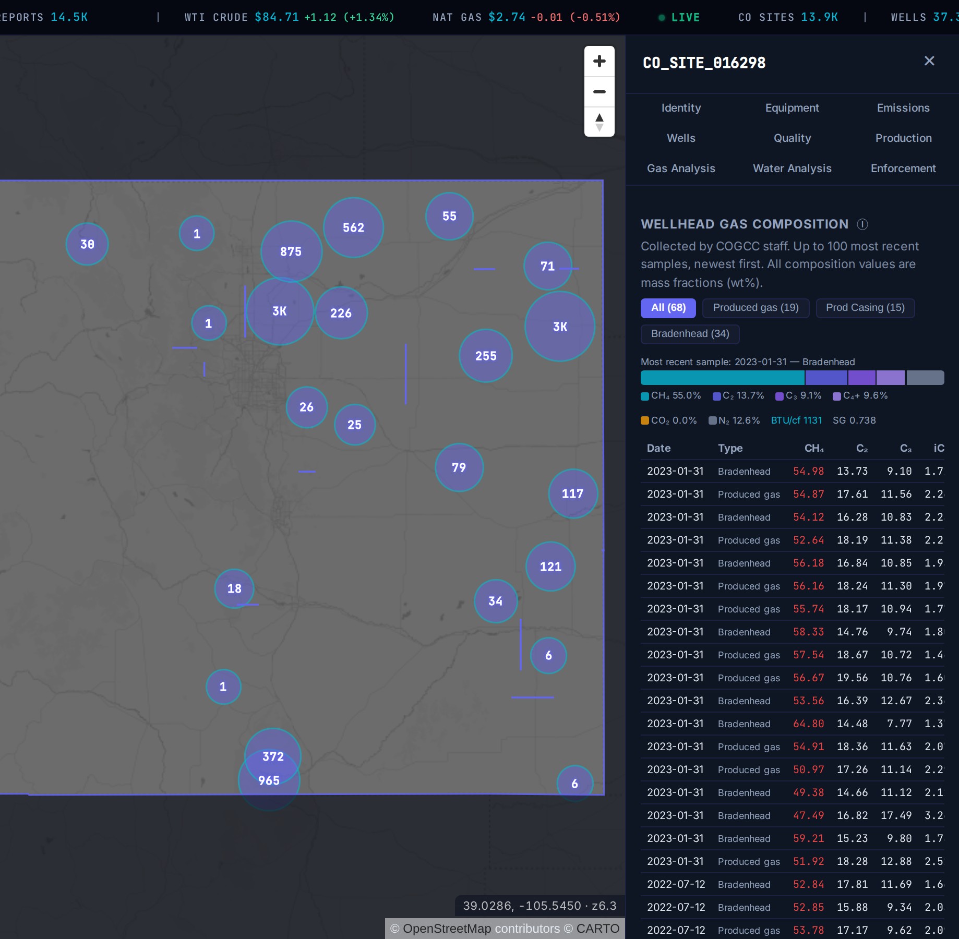
Task: Switch to the Equipment tab
Action: [x=792, y=108]
